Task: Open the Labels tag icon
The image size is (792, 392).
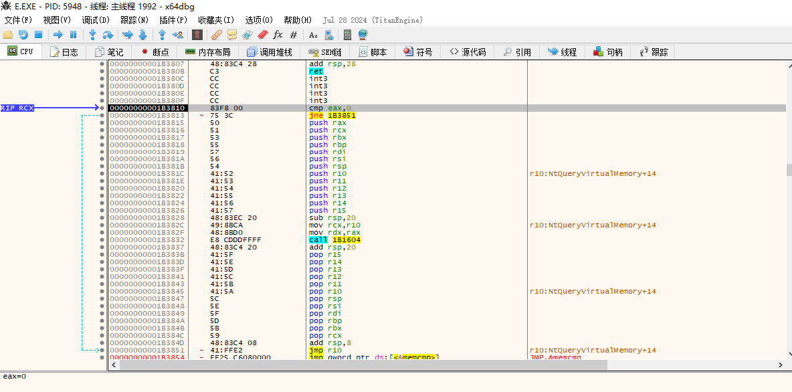Action: (x=247, y=35)
